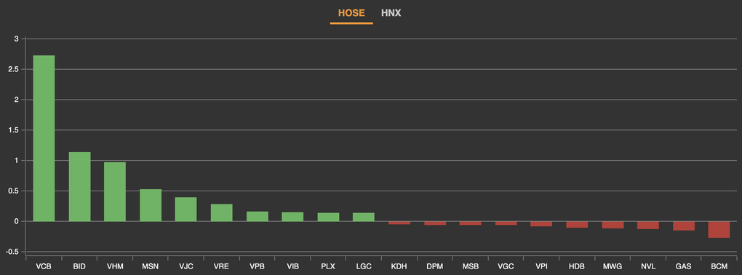
Task: Click the KDH axis label
Action: (x=399, y=266)
